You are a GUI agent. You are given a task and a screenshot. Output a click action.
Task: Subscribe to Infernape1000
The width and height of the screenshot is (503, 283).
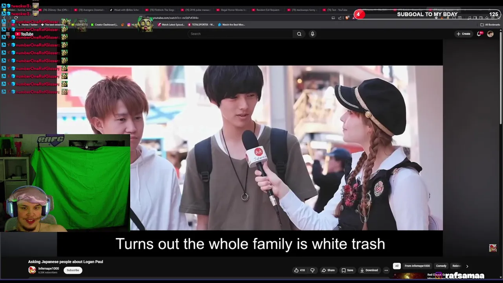pyautogui.click(x=73, y=270)
